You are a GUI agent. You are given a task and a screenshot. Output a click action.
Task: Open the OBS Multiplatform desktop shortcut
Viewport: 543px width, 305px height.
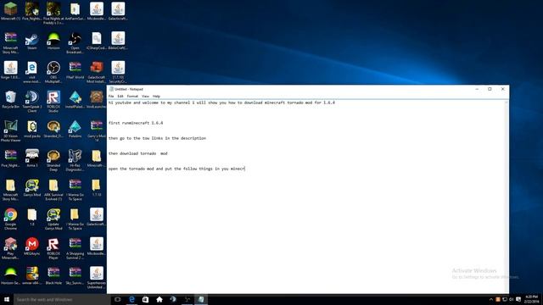53,72
